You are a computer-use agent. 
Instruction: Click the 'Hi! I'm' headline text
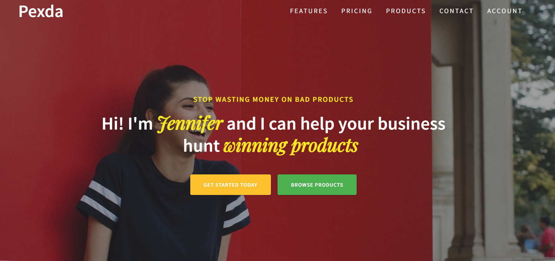click(127, 124)
